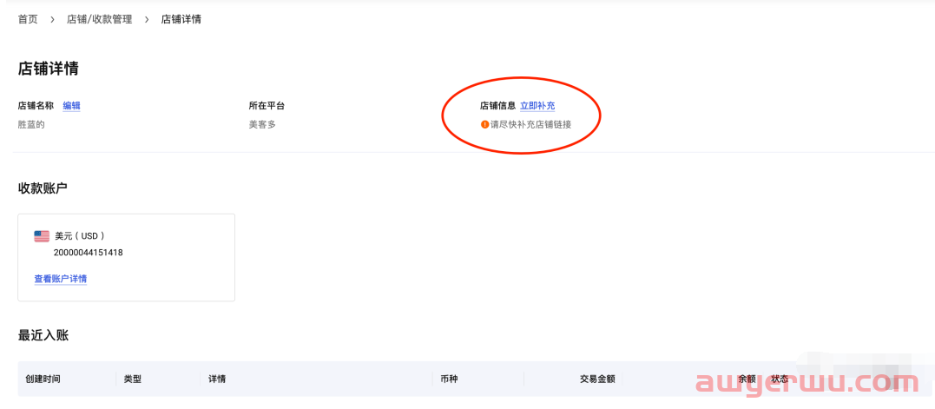This screenshot has width=935, height=409.
Task: Select platform value 美客多
Action: (x=262, y=124)
